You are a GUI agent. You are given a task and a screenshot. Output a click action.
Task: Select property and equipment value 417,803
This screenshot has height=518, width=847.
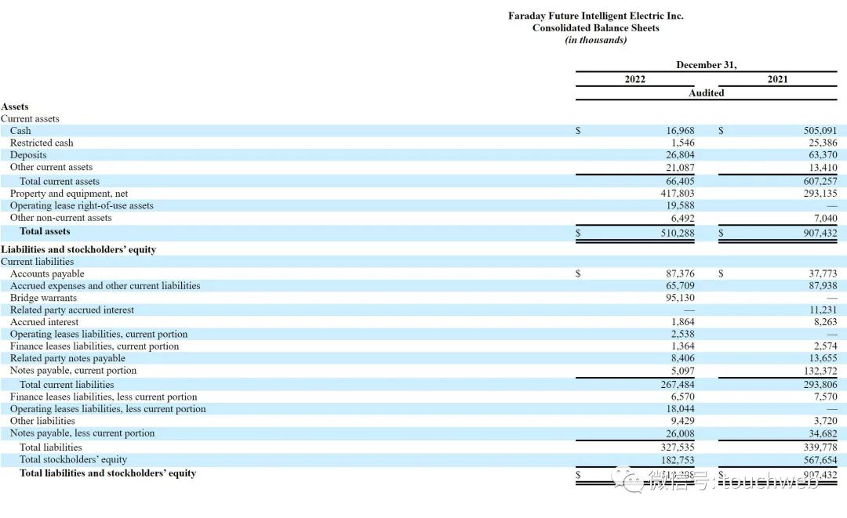[x=678, y=193]
